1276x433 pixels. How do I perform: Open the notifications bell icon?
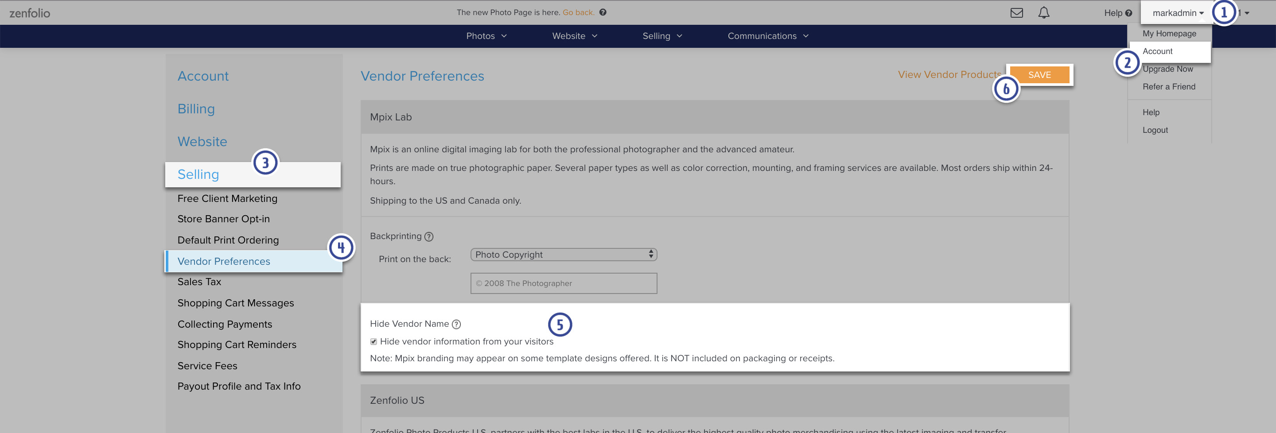pyautogui.click(x=1044, y=12)
